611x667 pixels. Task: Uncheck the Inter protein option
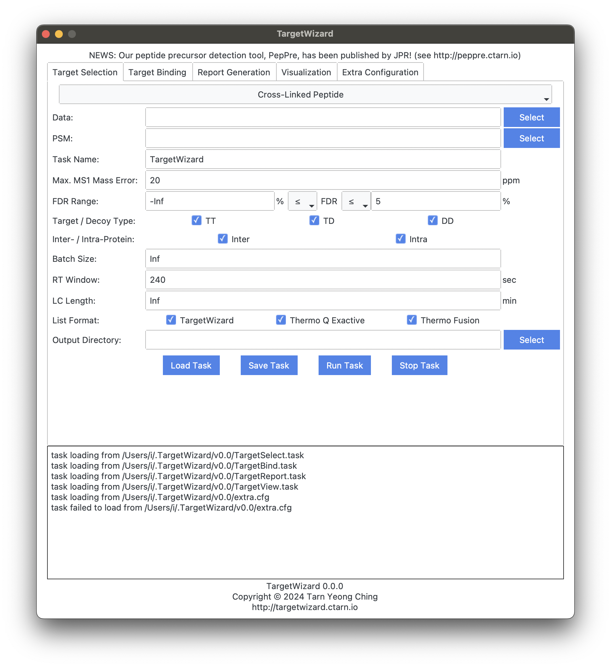[222, 239]
